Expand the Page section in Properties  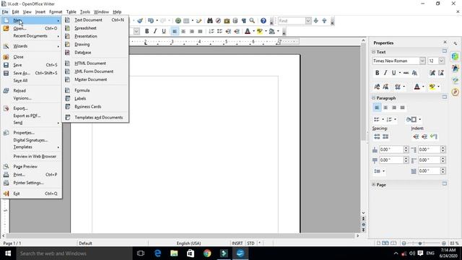[374, 185]
